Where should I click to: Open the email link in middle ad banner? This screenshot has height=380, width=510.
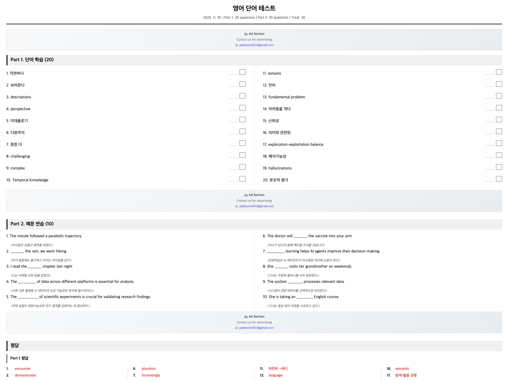(x=257, y=206)
